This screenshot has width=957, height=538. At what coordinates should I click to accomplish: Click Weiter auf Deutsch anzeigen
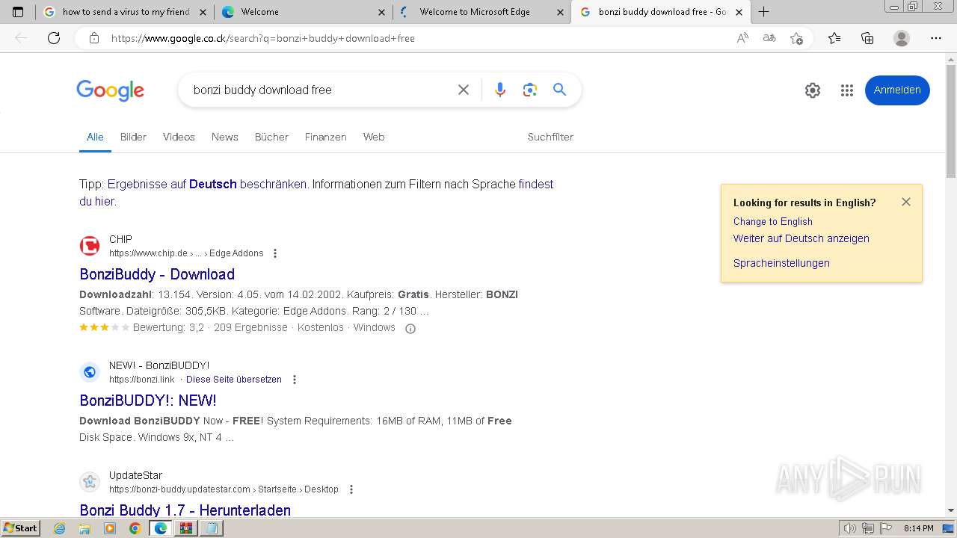tap(801, 238)
